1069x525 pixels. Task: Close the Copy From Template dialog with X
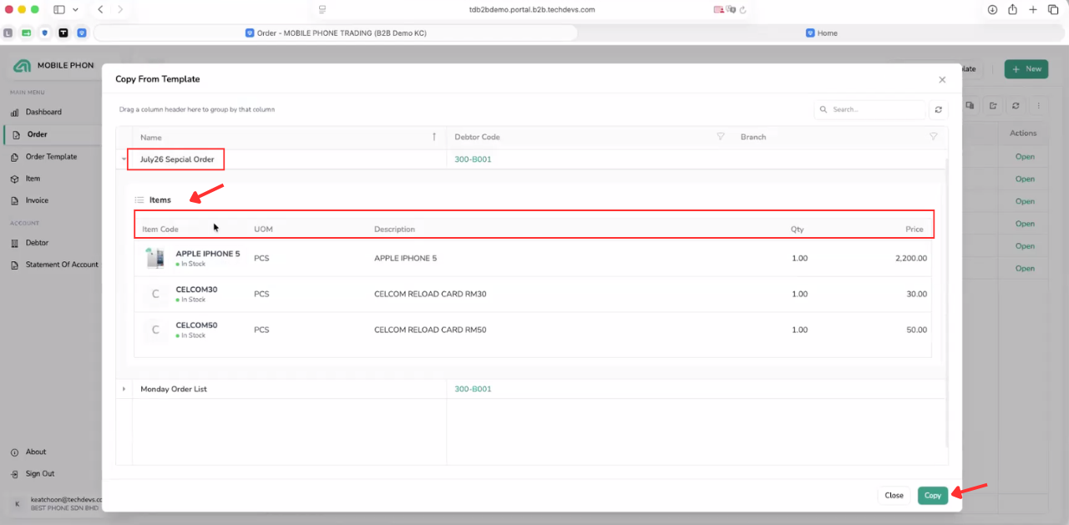coord(942,80)
